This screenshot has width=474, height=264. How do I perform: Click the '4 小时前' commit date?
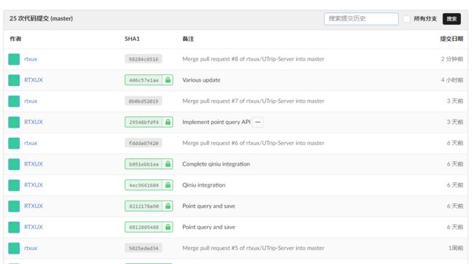point(452,80)
